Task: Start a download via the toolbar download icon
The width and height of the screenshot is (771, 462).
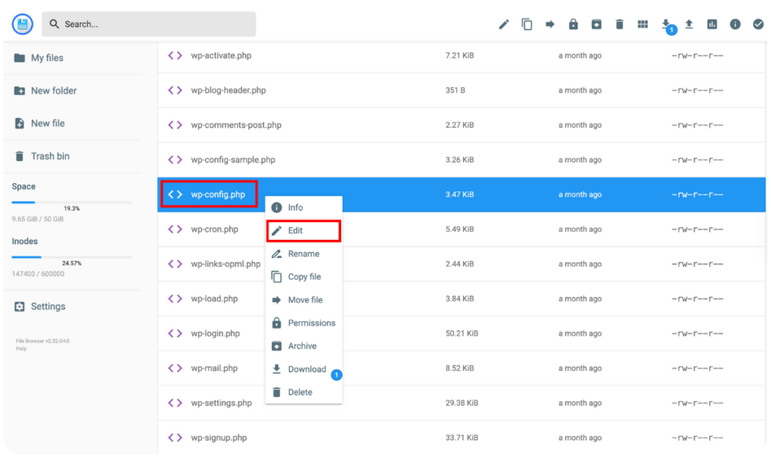Action: coord(666,23)
